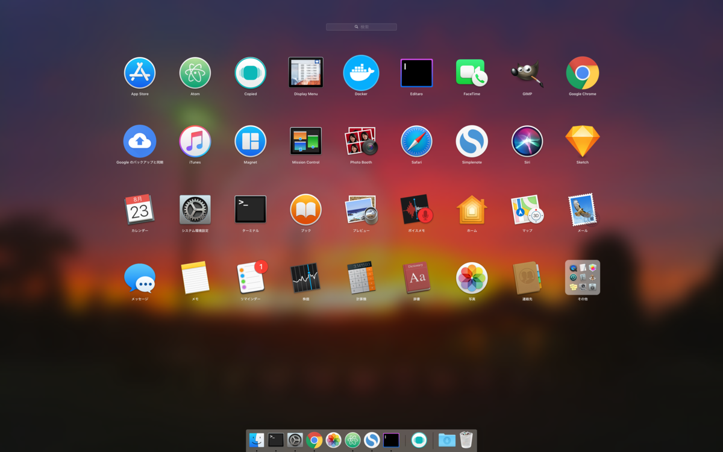Launch ターミナル in Launchpad grid
Viewport: 723px width, 452px height.
[x=251, y=210]
